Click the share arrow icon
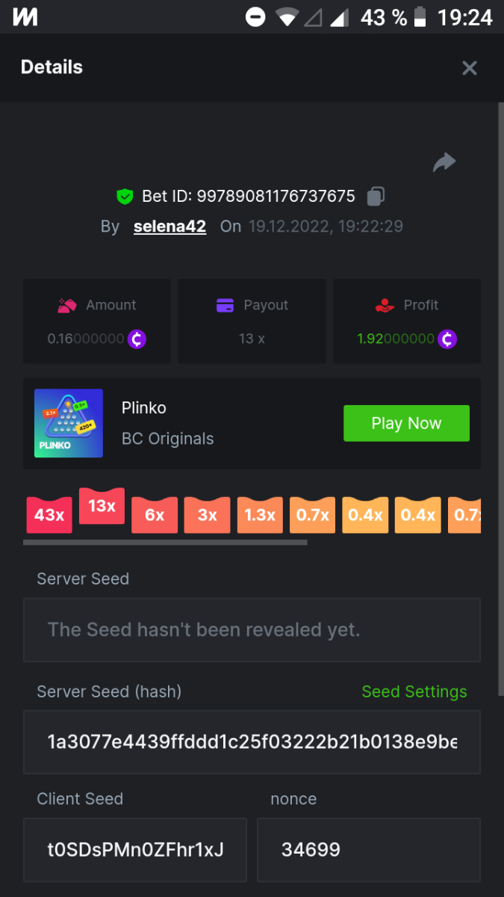This screenshot has width=504, height=897. coord(444,162)
